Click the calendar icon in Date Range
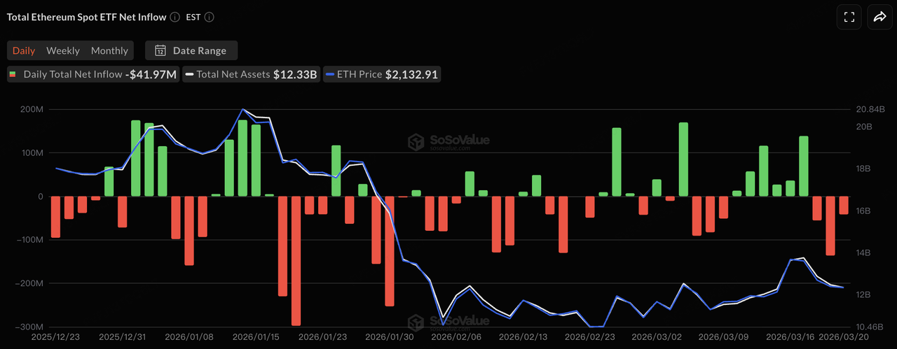The width and height of the screenshot is (897, 349). pyautogui.click(x=160, y=50)
